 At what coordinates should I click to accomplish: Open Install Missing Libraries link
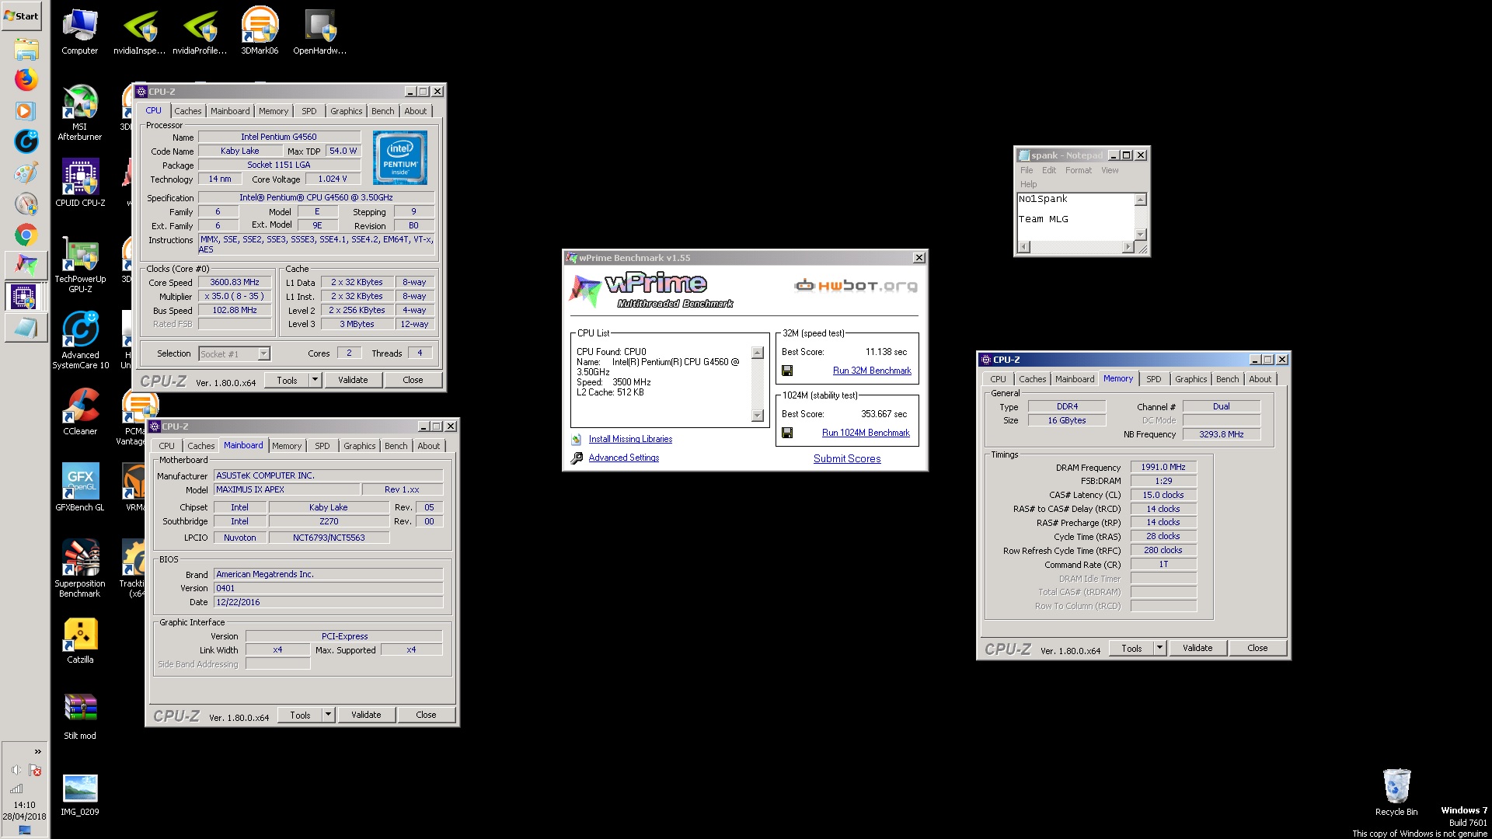pos(630,440)
